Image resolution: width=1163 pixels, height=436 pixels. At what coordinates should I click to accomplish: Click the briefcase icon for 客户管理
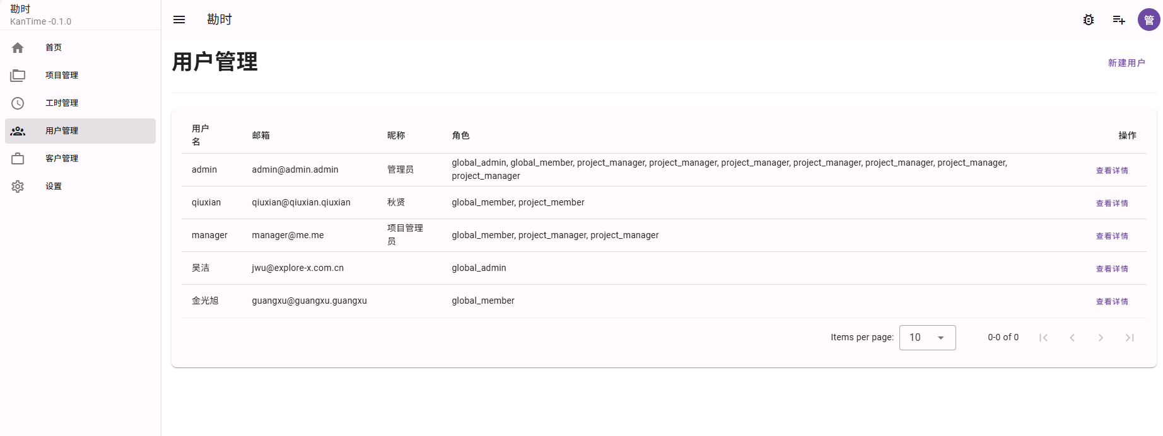pyautogui.click(x=18, y=158)
